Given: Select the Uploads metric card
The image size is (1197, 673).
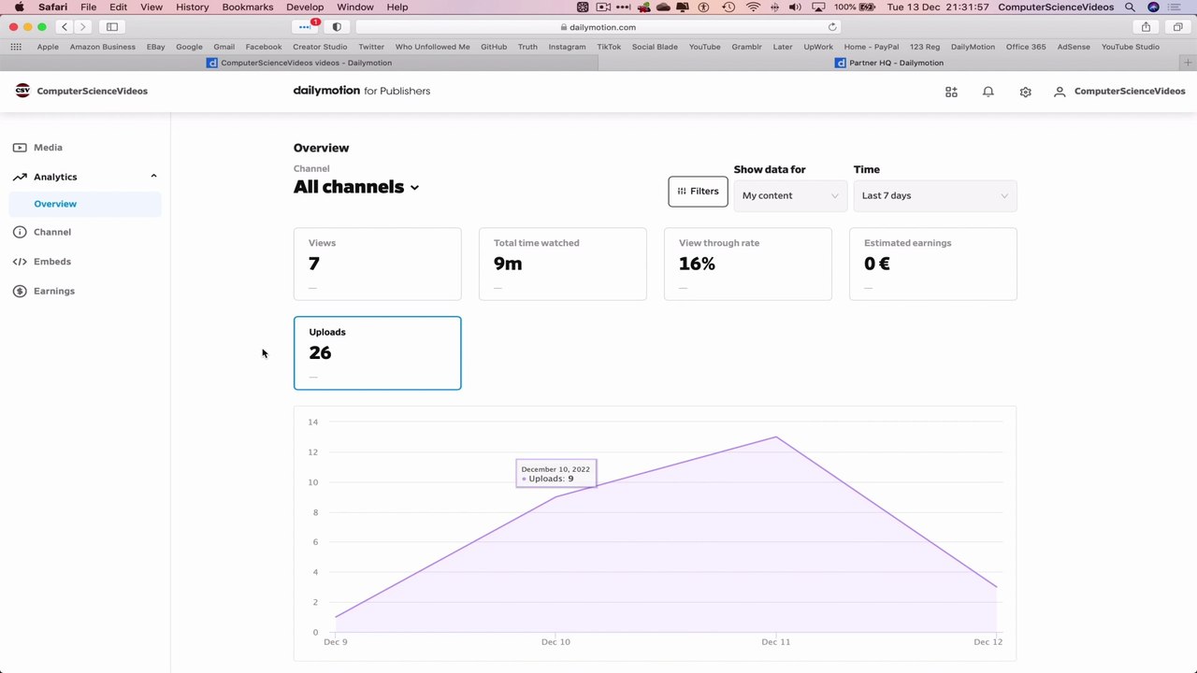Looking at the screenshot, I should pos(378,353).
